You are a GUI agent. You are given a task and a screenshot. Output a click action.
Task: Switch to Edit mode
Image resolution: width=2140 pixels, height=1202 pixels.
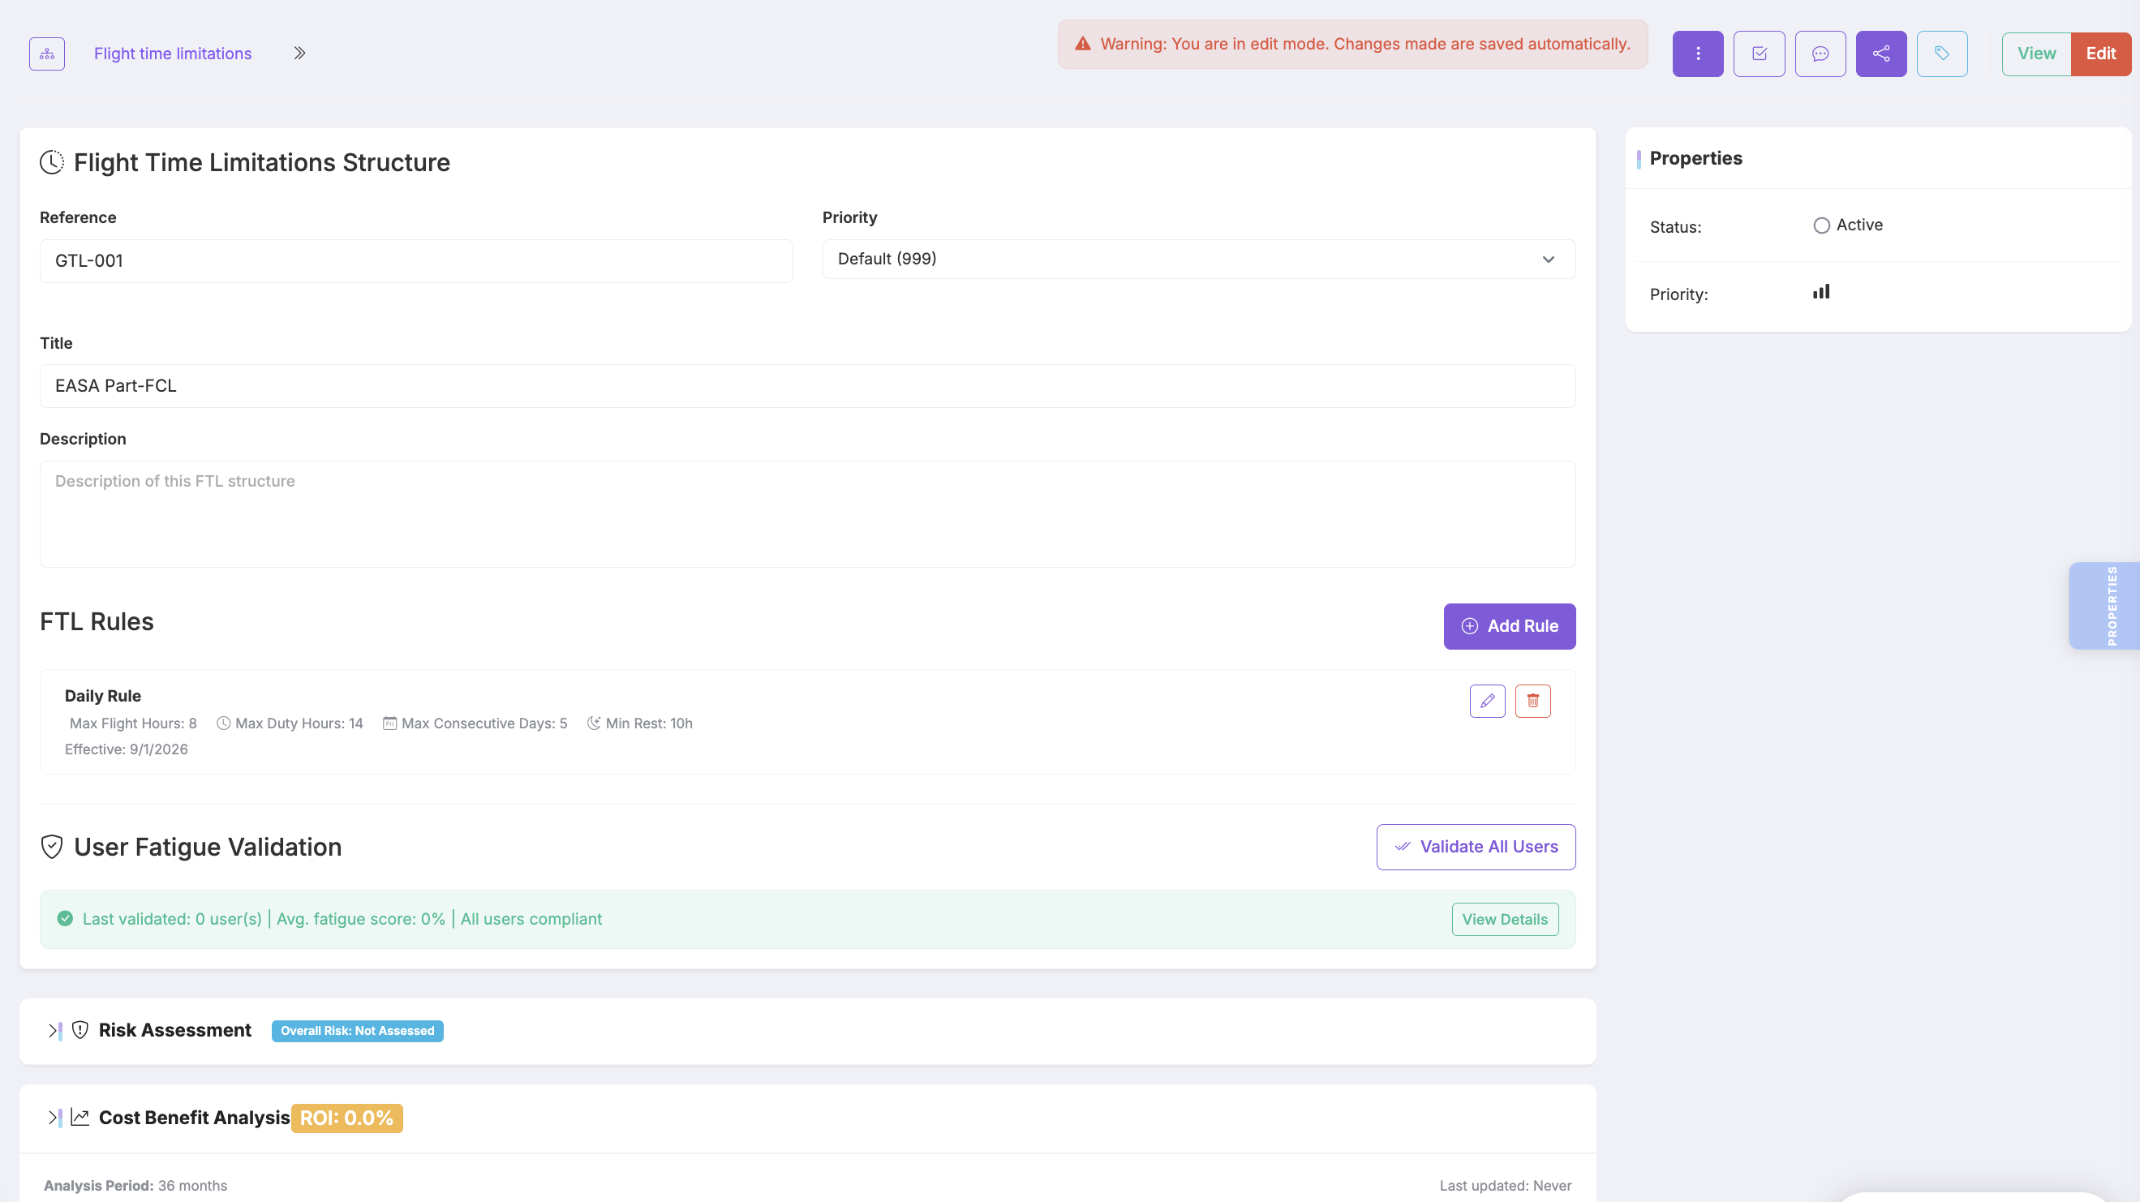coord(2100,54)
